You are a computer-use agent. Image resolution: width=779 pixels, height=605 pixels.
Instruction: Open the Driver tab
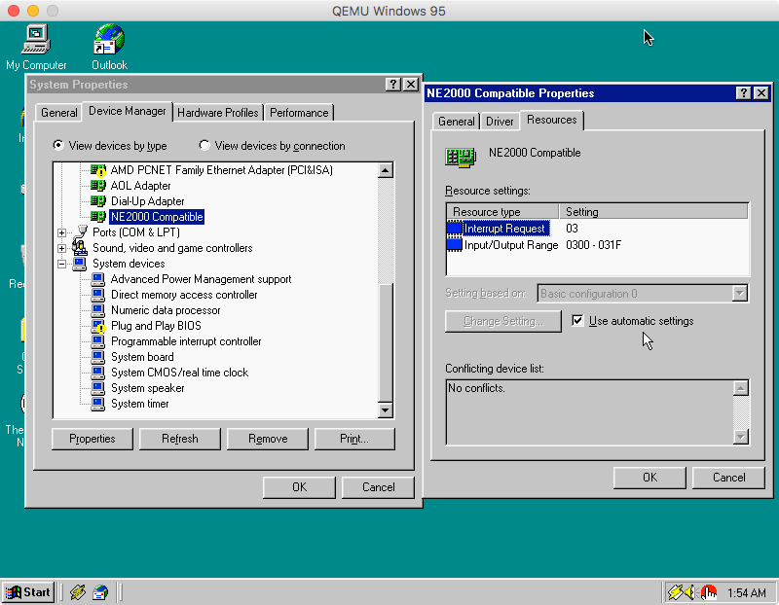[500, 122]
